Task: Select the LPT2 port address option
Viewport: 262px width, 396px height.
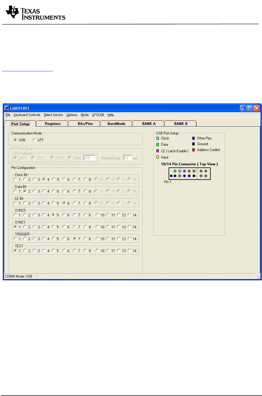Action: click(x=33, y=158)
